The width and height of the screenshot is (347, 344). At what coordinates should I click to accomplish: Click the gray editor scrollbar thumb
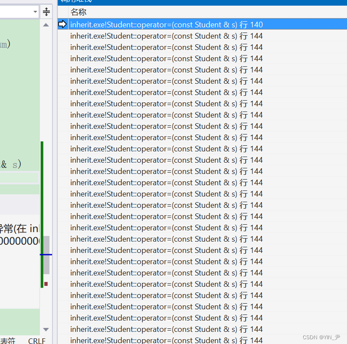pos(46,255)
